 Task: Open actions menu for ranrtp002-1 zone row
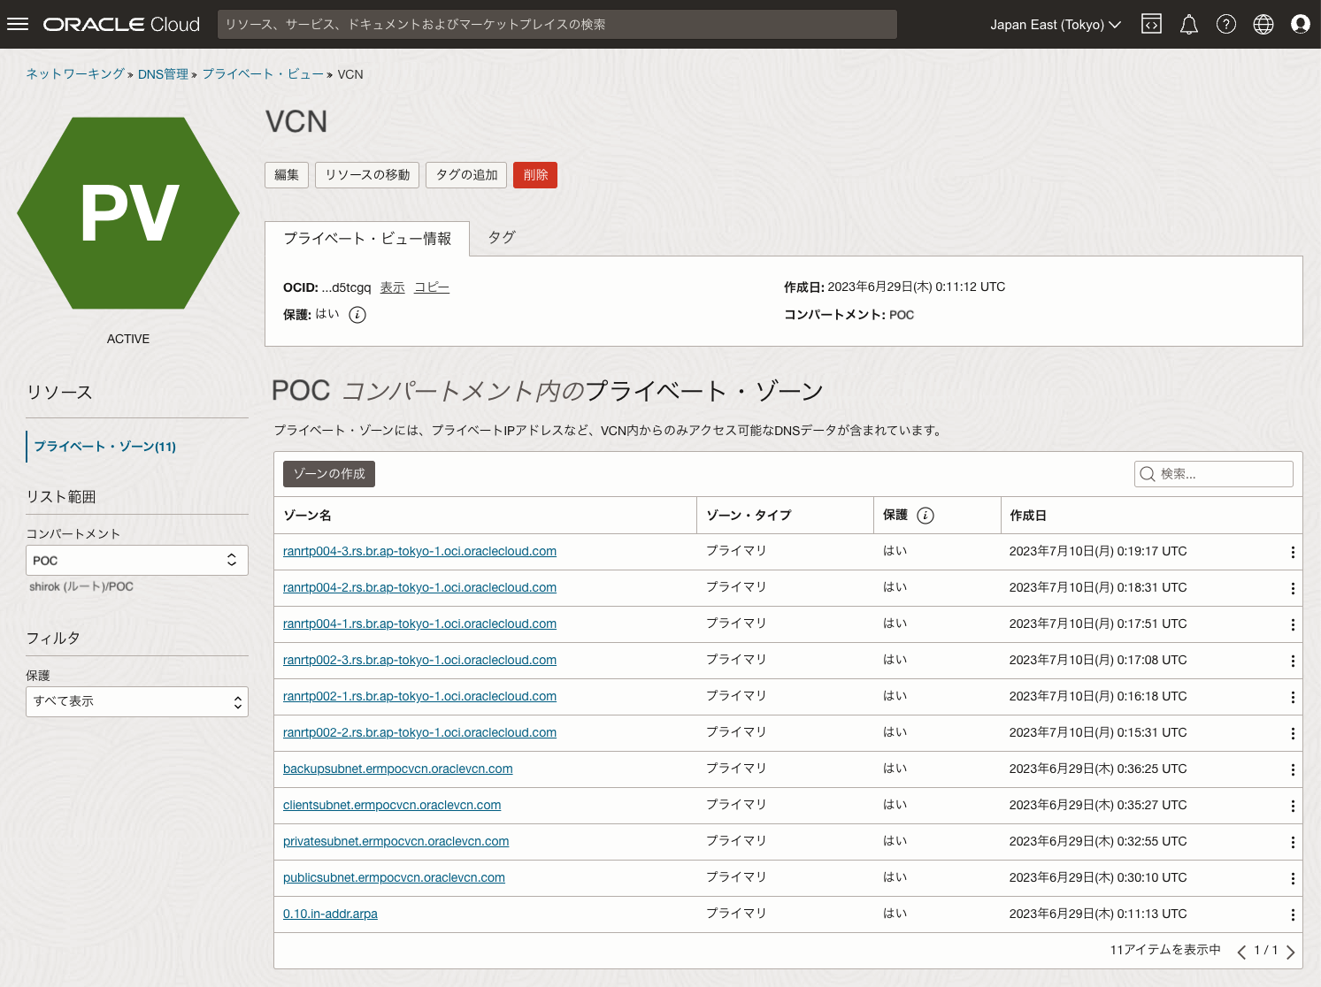pyautogui.click(x=1293, y=697)
